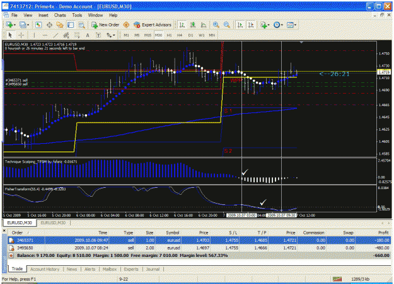Open the Profiles toolbar icon

23,25
